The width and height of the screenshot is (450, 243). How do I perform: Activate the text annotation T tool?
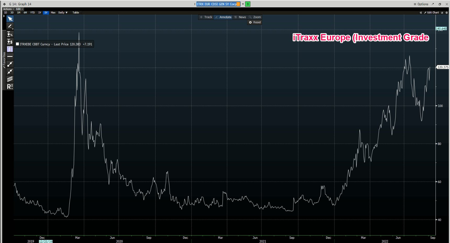click(10, 49)
